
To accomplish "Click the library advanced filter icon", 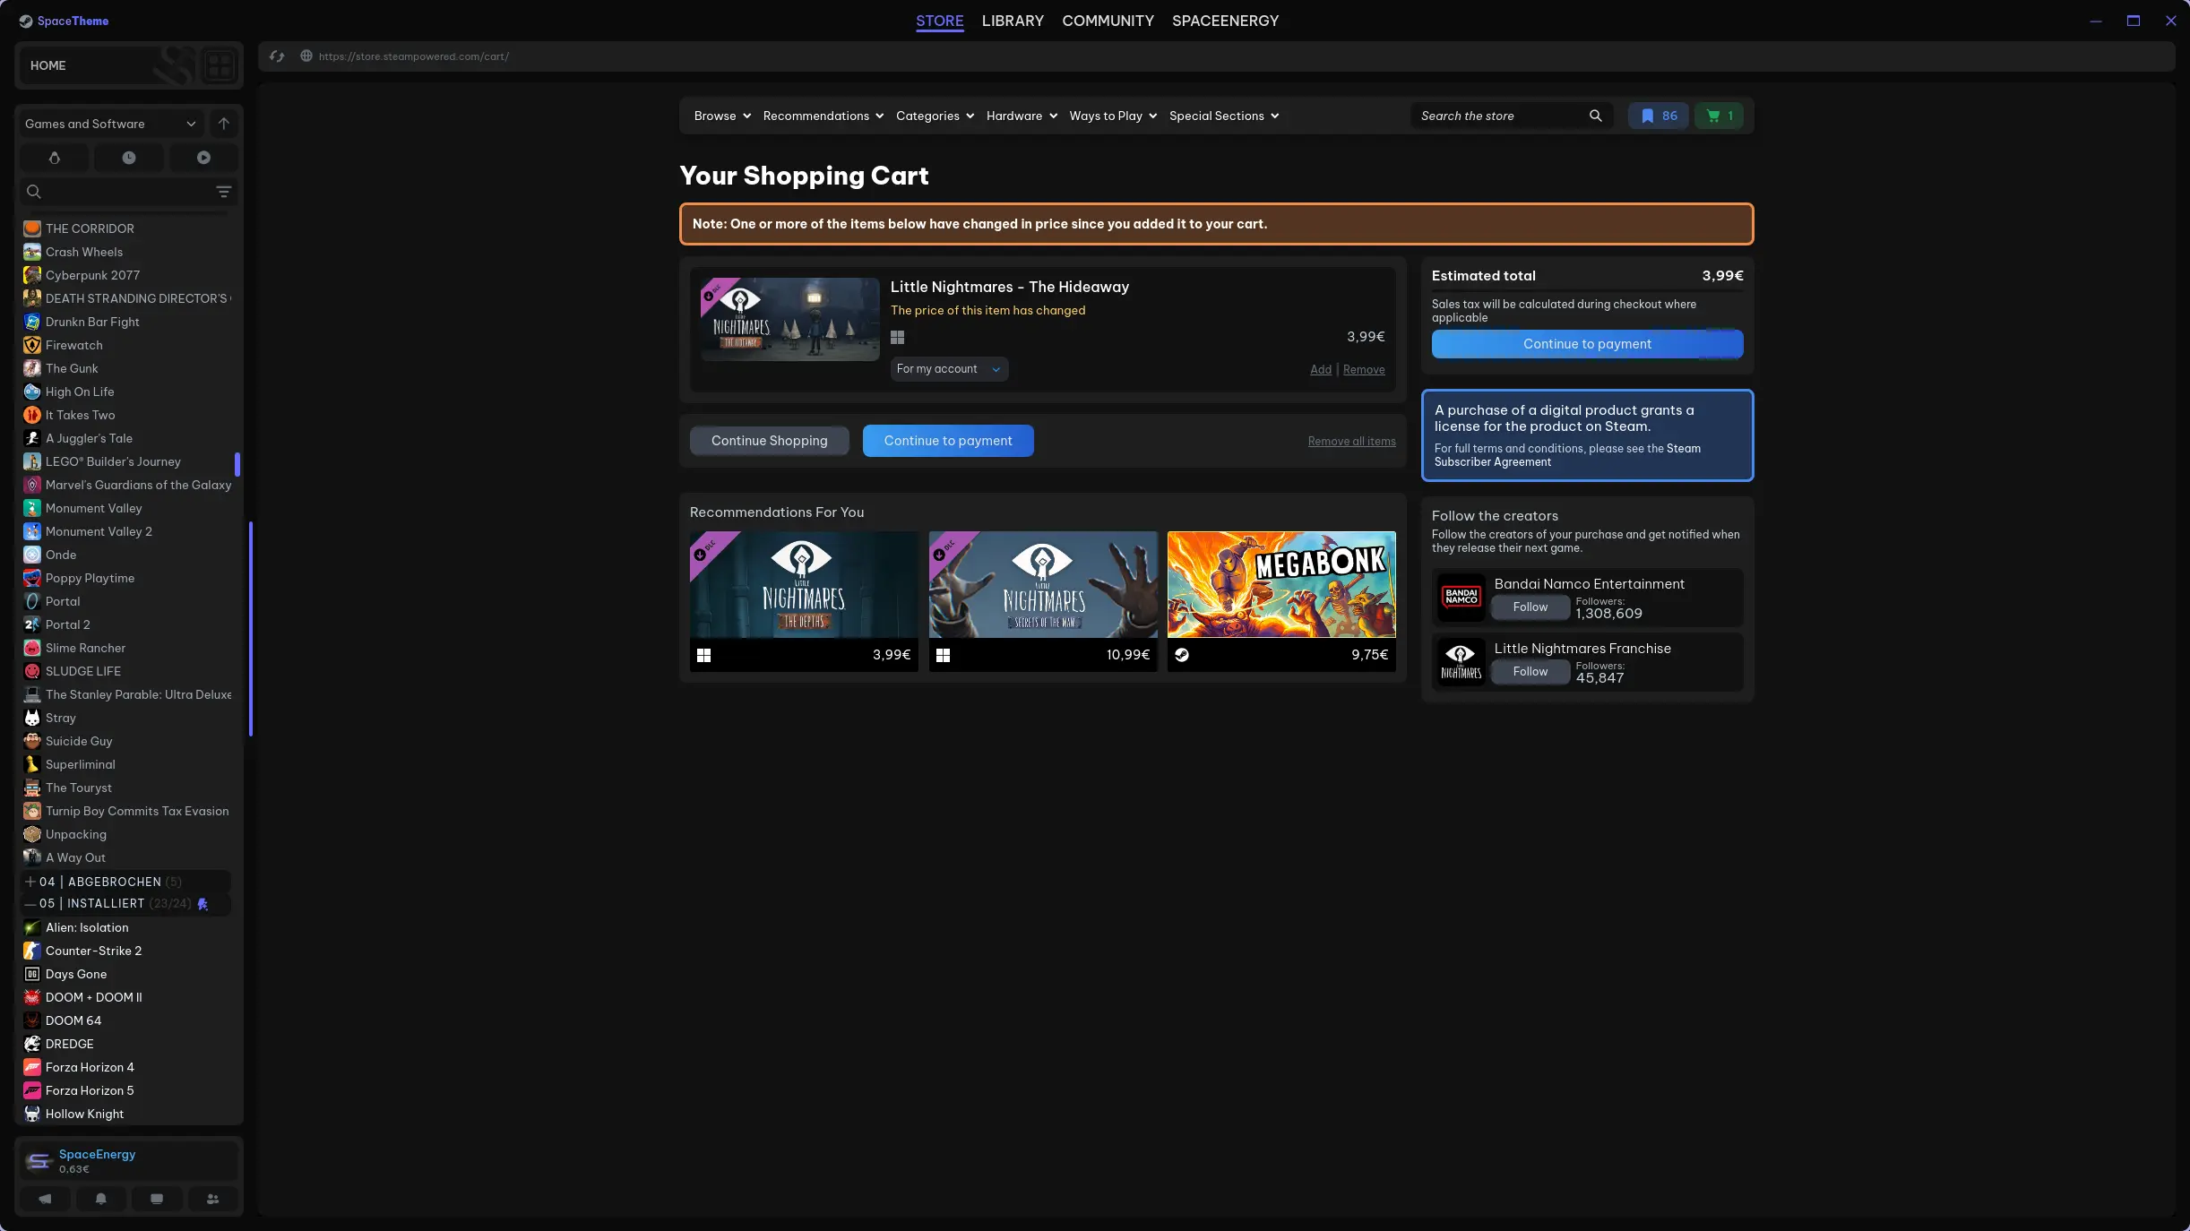I will [x=224, y=192].
